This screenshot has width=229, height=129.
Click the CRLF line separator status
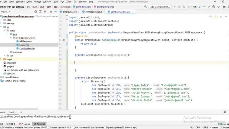coord(198,128)
